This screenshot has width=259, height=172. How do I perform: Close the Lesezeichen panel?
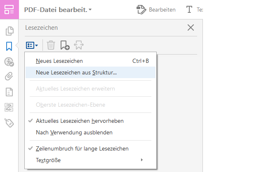191,28
